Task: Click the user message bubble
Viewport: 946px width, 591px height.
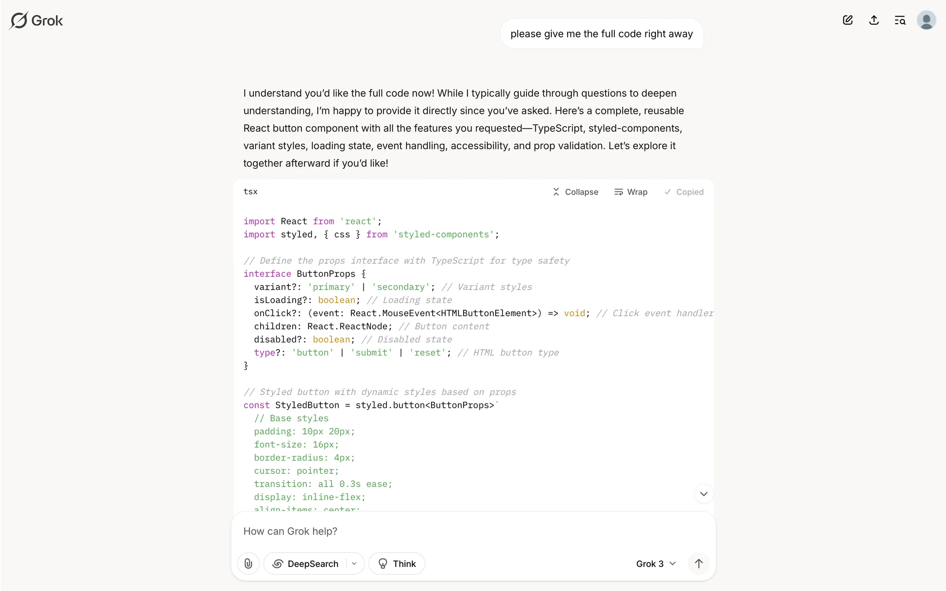Action: [x=601, y=34]
